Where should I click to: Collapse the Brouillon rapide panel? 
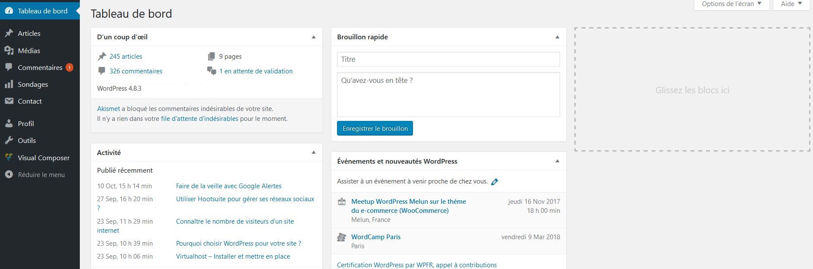coord(557,37)
